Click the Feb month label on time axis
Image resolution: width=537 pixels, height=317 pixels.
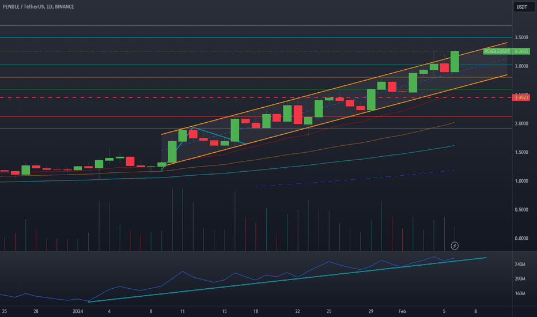pos(402,311)
